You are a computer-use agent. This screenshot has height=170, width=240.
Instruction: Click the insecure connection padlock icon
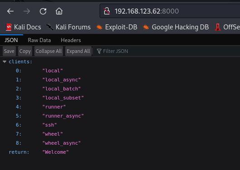click(107, 11)
